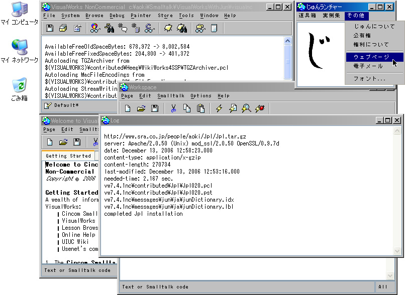Click New page icon in Welcome window toolbar
The image size is (405, 295).
click(50, 142)
